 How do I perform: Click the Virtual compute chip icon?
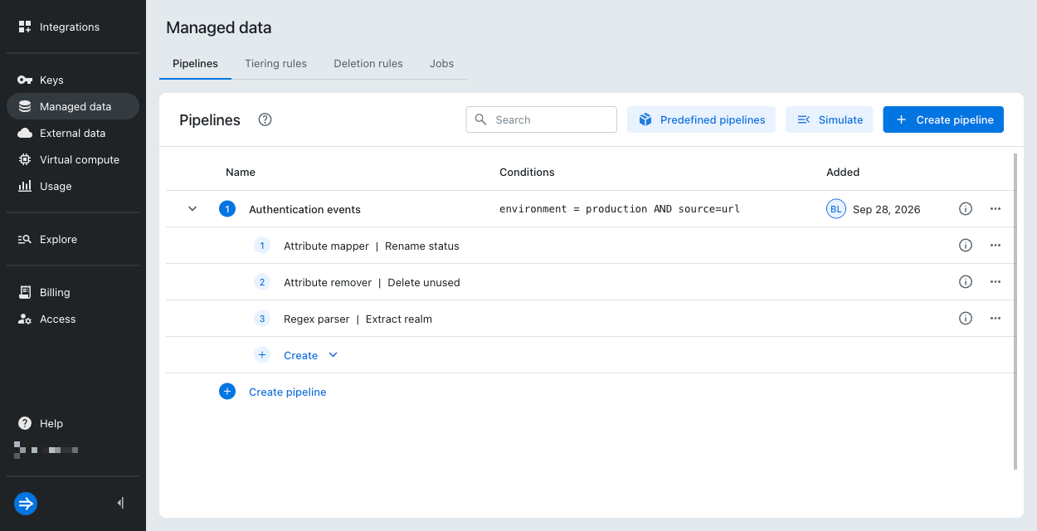pos(25,159)
